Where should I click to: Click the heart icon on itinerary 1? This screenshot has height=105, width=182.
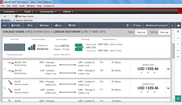pos(148,73)
